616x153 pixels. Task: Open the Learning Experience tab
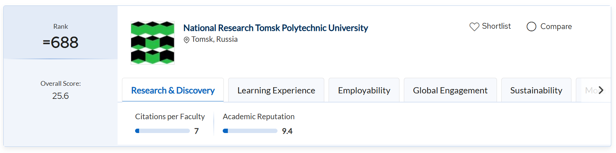pyautogui.click(x=276, y=90)
